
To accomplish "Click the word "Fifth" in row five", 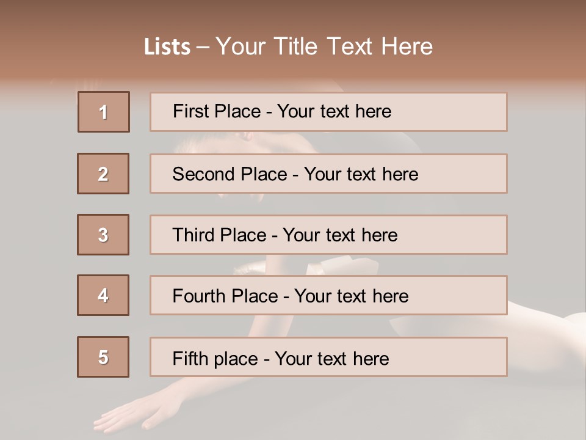I will pyautogui.click(x=190, y=358).
